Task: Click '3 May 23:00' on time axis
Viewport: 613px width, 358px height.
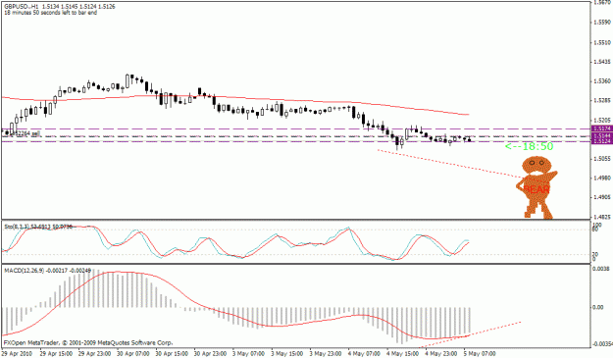Action: click(x=326, y=354)
